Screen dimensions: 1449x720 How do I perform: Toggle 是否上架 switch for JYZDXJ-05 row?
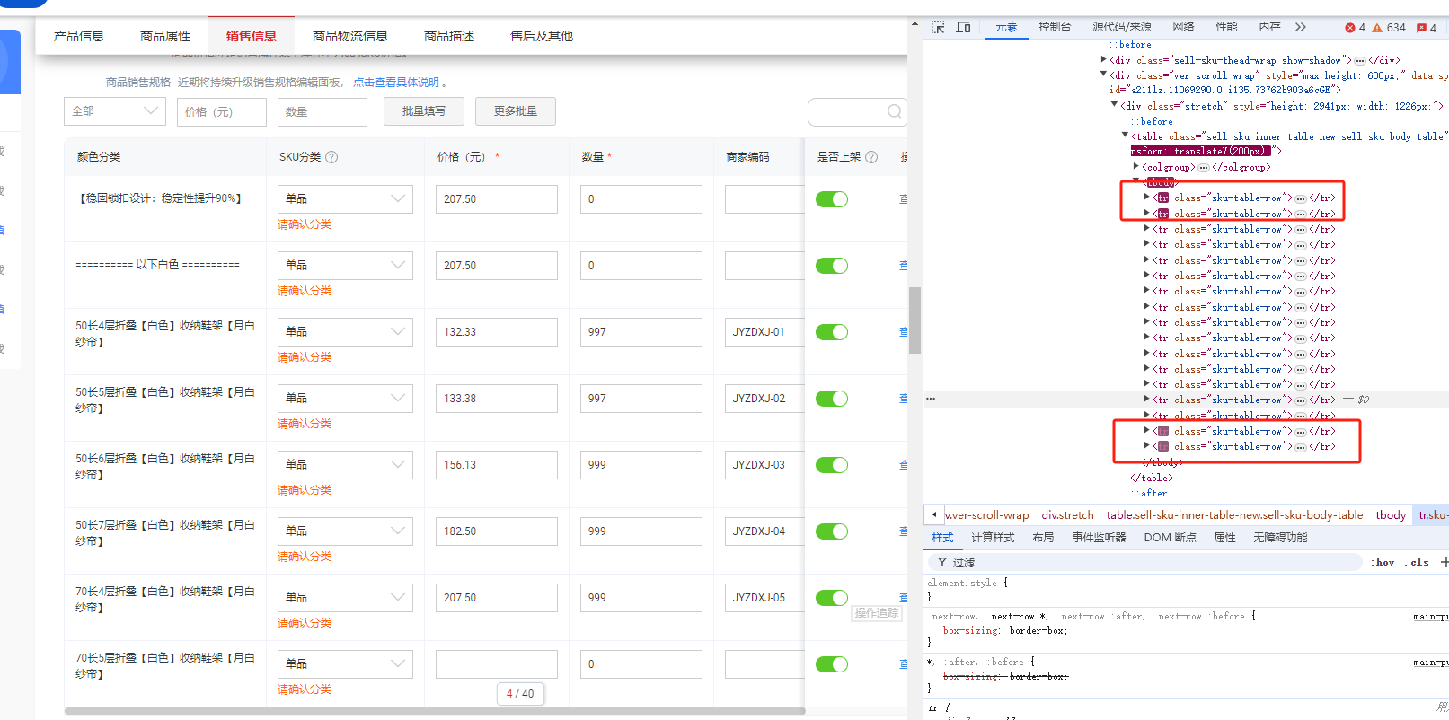tap(832, 598)
